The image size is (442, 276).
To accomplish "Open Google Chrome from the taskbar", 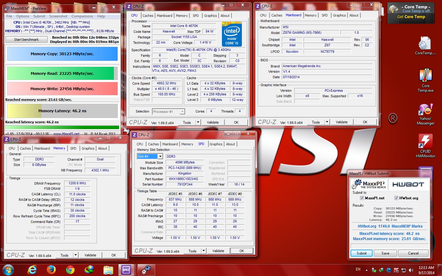I will point(70,270).
